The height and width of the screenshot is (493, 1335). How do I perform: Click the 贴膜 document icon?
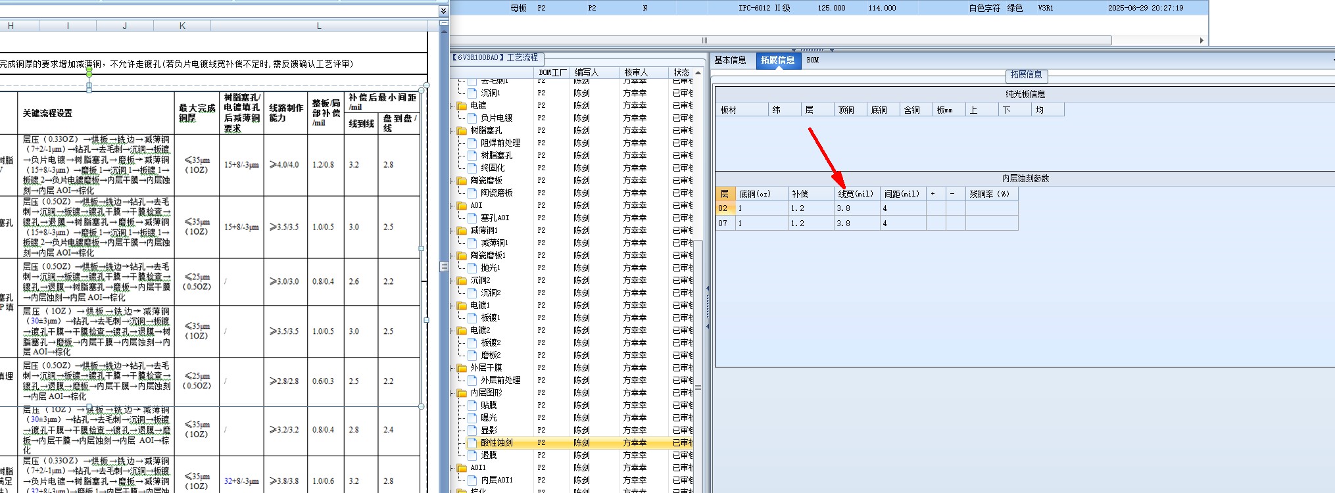472,405
